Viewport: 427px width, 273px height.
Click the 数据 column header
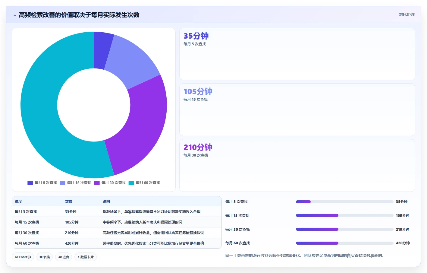[x=69, y=202]
